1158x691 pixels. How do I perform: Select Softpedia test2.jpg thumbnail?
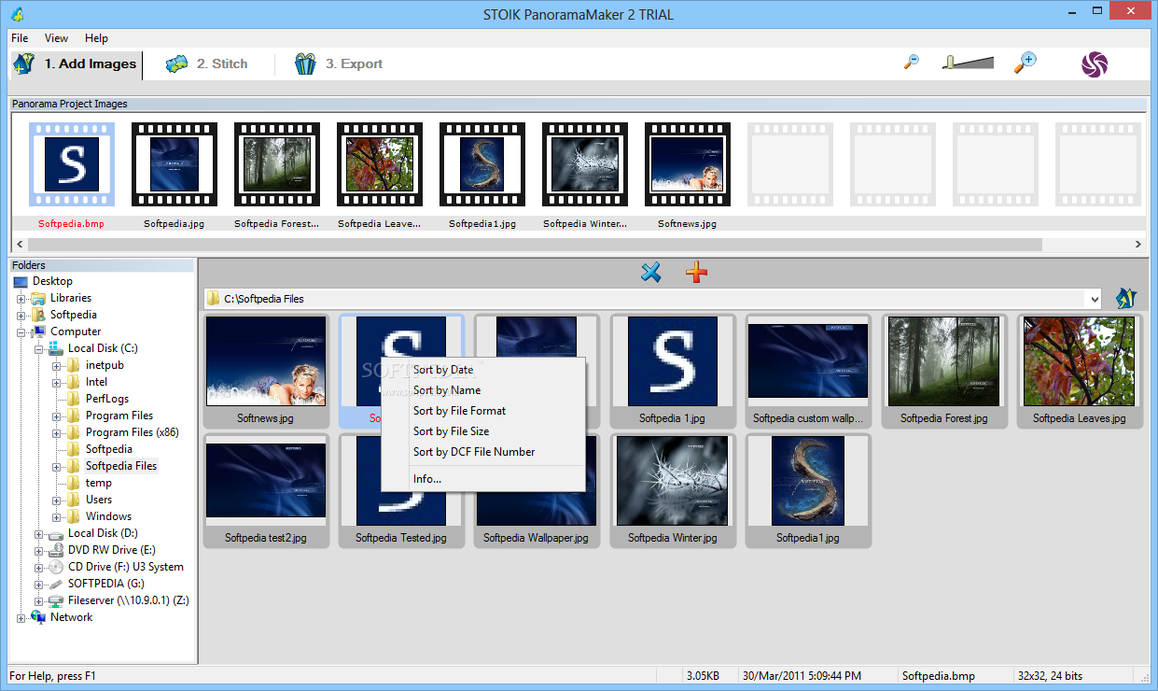coord(266,490)
